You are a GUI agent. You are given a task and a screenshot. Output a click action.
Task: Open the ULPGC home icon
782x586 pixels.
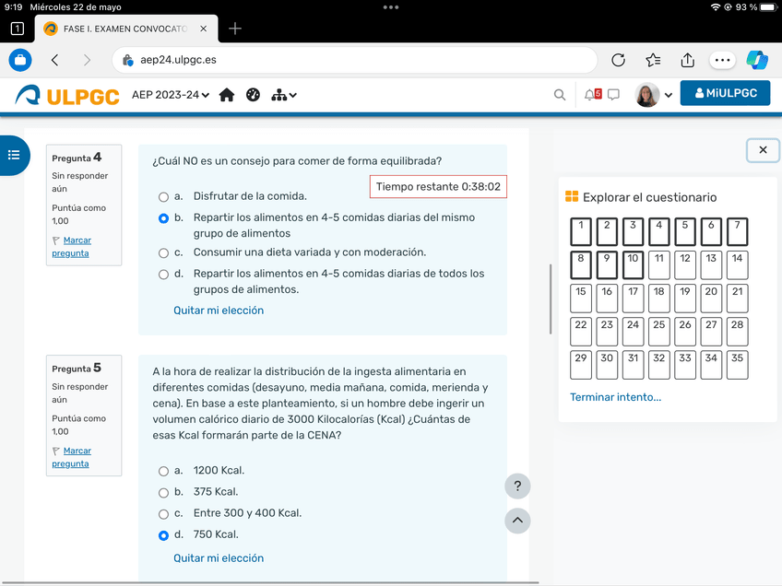tap(227, 94)
